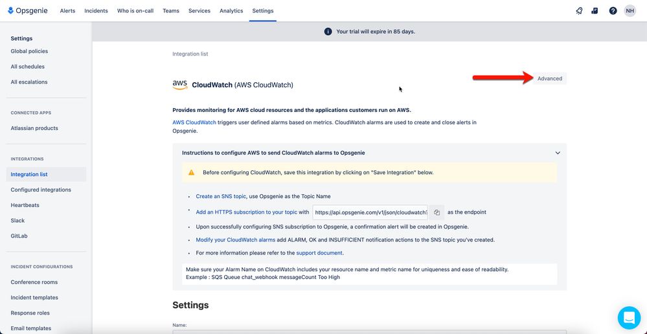Open Configured integrations in sidebar
Viewport: 647px width, 334px height.
click(41, 190)
